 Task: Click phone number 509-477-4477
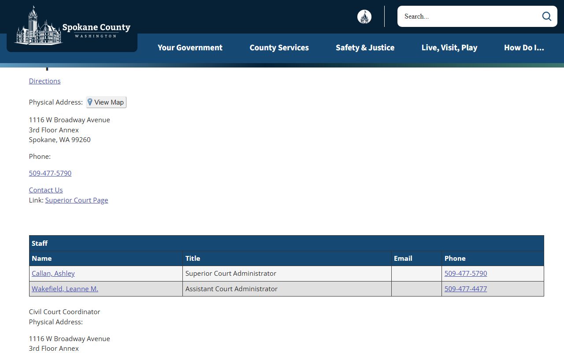click(x=466, y=289)
